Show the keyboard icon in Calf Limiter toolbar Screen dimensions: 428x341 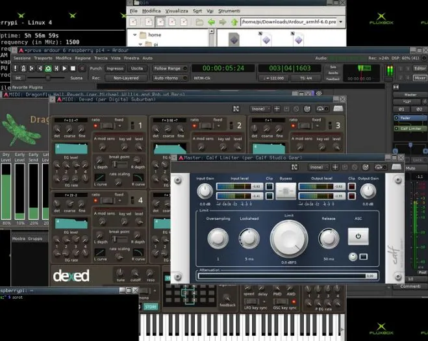click(396, 167)
